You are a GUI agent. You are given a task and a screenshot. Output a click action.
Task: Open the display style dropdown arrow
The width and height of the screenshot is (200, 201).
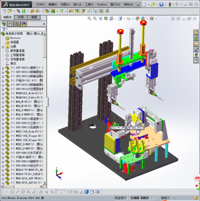point(124,19)
